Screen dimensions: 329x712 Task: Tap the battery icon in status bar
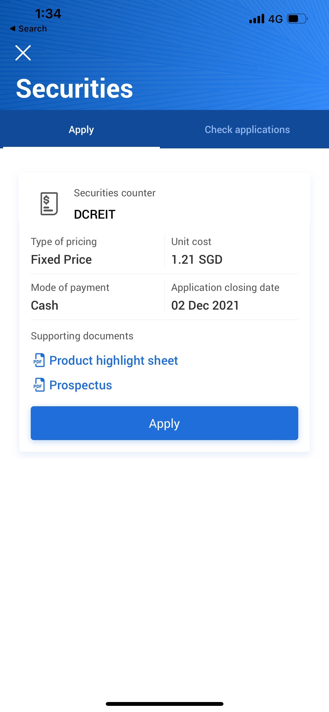(x=297, y=19)
